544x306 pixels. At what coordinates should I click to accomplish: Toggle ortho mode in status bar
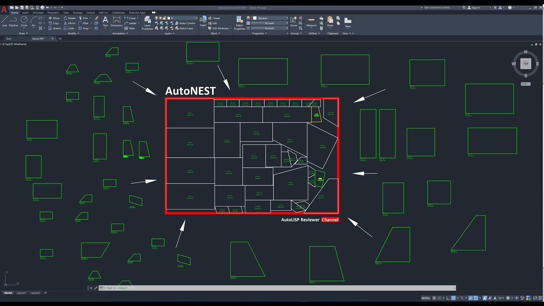tap(448, 298)
